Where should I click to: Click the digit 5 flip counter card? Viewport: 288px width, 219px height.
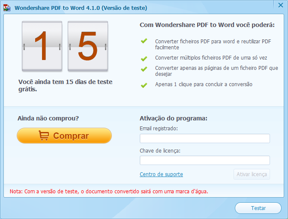(88, 46)
